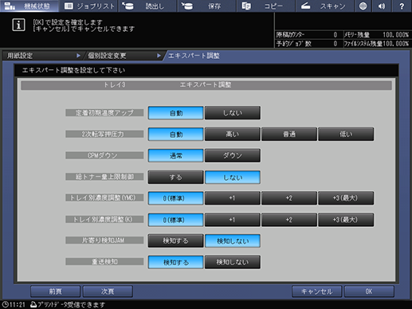Open the 保存 store tab
The width and height of the screenshot is (412, 309).
point(206,6)
